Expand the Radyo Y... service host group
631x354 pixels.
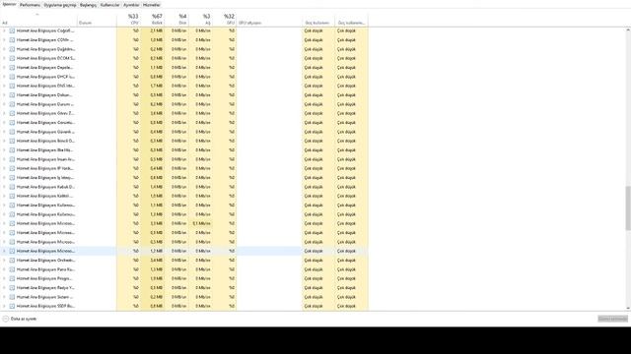pos(4,288)
